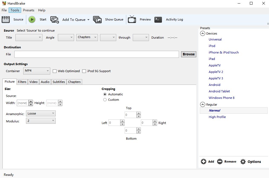Enable the Web Optimized checkbox
The height and width of the screenshot is (178, 269).
pyautogui.click(x=55, y=71)
